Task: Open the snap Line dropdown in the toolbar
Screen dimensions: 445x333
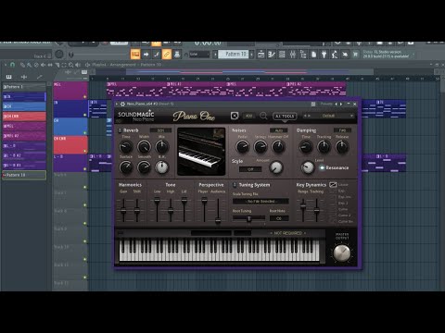Action: coord(199,55)
